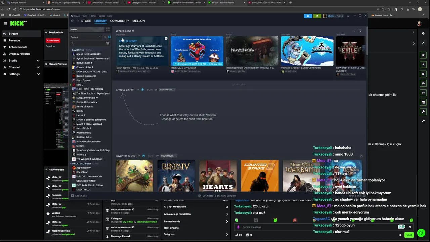The image size is (430, 242).
Task: Select Baldur's Gate 3 in library list
Action: (84, 63)
